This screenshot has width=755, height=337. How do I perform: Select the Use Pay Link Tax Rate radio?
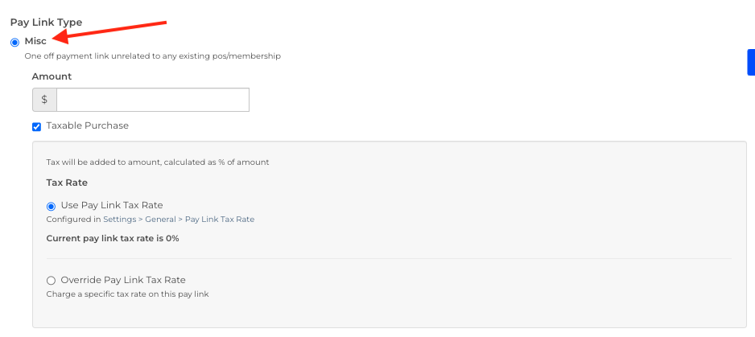[x=52, y=205]
